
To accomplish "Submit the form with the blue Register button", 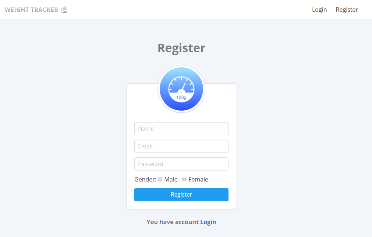I will 181,195.
